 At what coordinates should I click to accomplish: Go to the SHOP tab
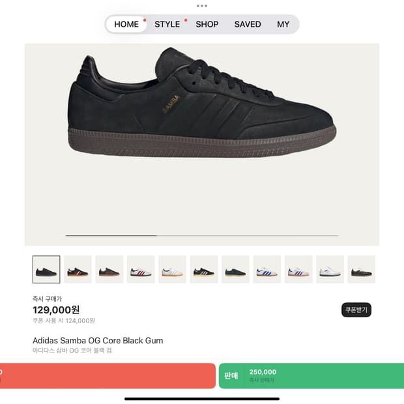click(207, 24)
